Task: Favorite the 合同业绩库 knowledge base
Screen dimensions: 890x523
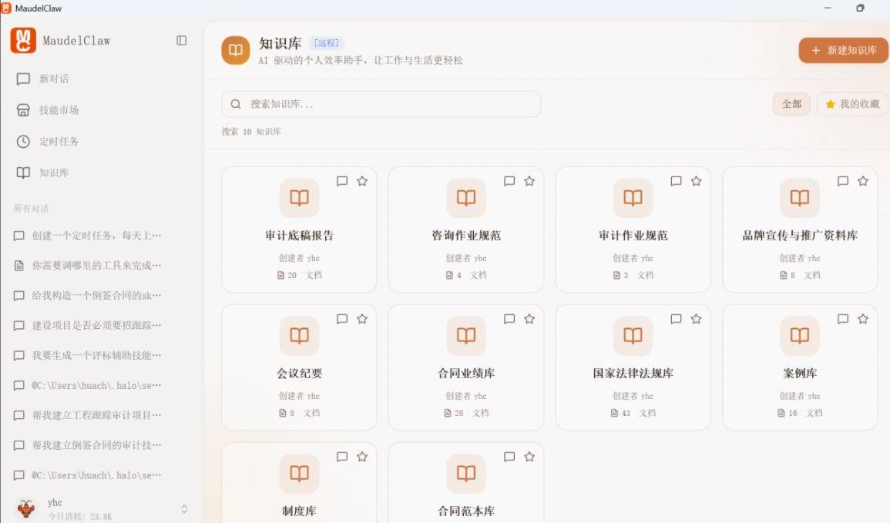Action: click(529, 319)
